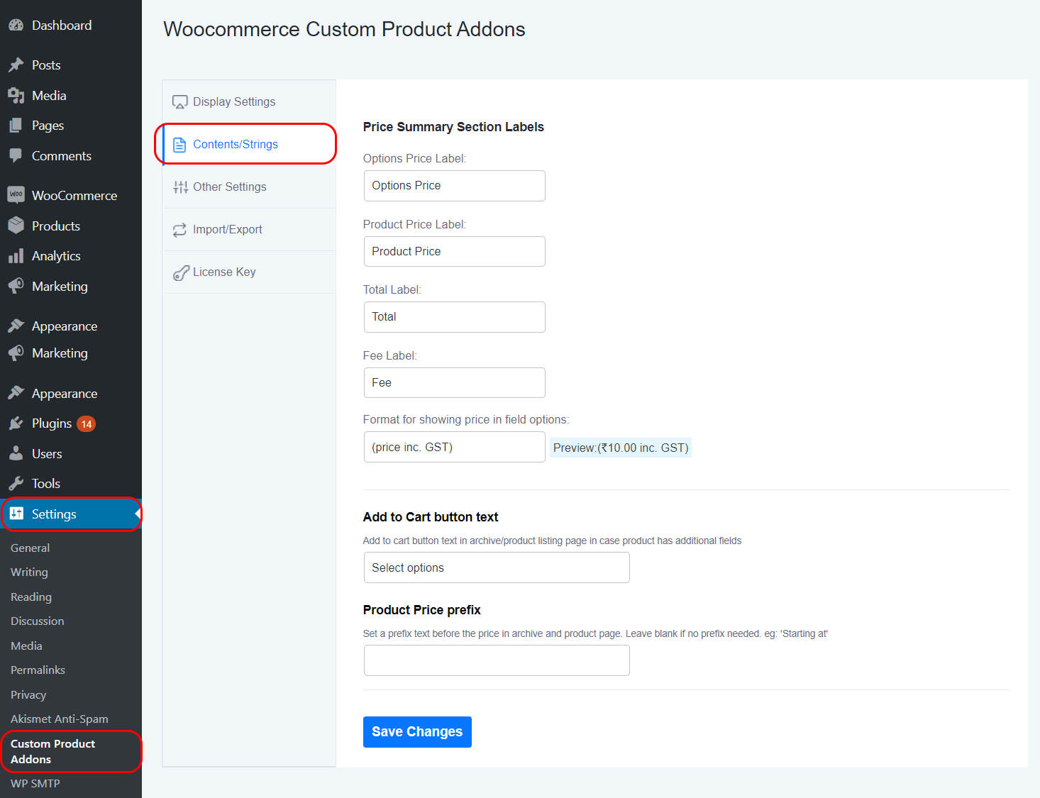Focus the price format field with GST

pos(455,448)
